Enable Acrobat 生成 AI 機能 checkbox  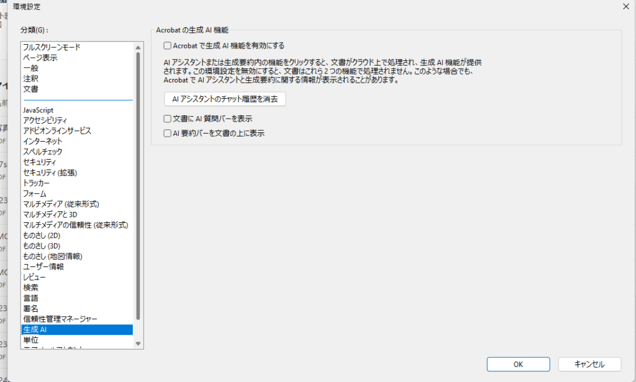167,45
